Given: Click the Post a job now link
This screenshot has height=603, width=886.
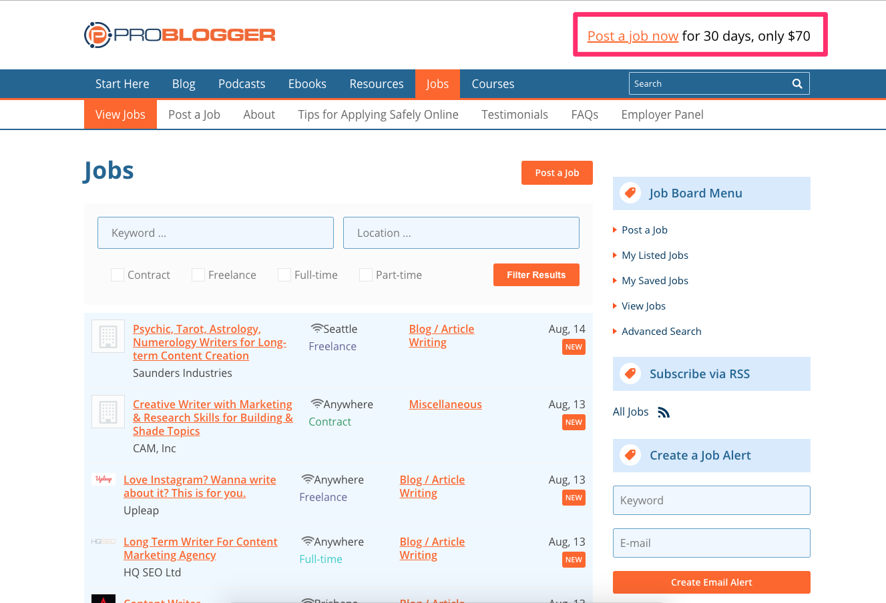Looking at the screenshot, I should tap(633, 36).
